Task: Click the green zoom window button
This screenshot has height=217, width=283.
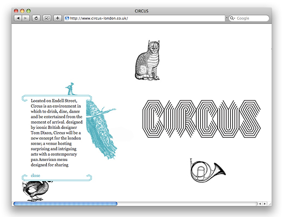Action: point(28,11)
